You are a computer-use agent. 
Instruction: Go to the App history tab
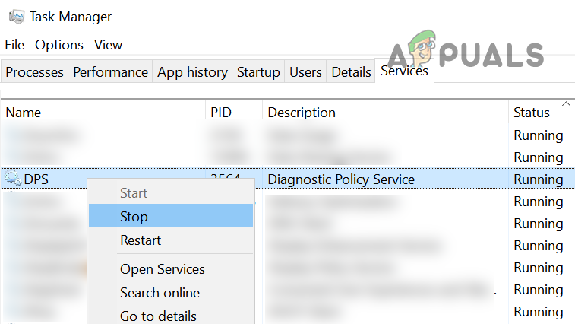(192, 72)
